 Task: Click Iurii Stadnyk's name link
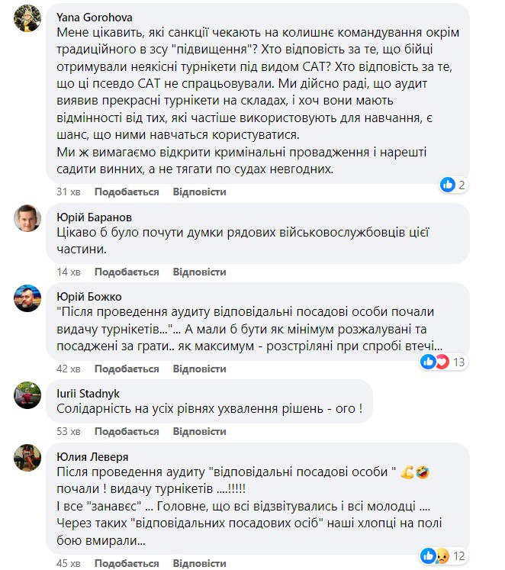(90, 393)
